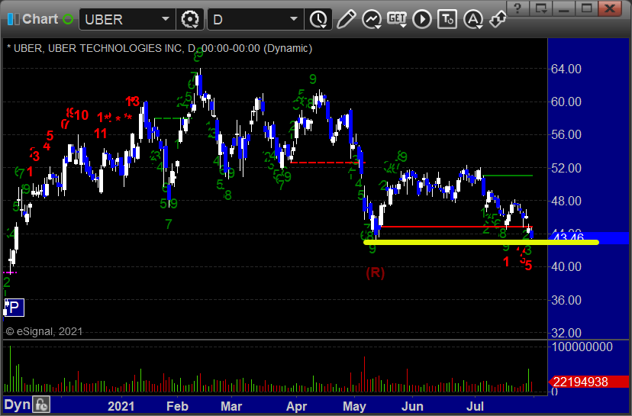Open the circled A toolbar icon

tap(473, 19)
